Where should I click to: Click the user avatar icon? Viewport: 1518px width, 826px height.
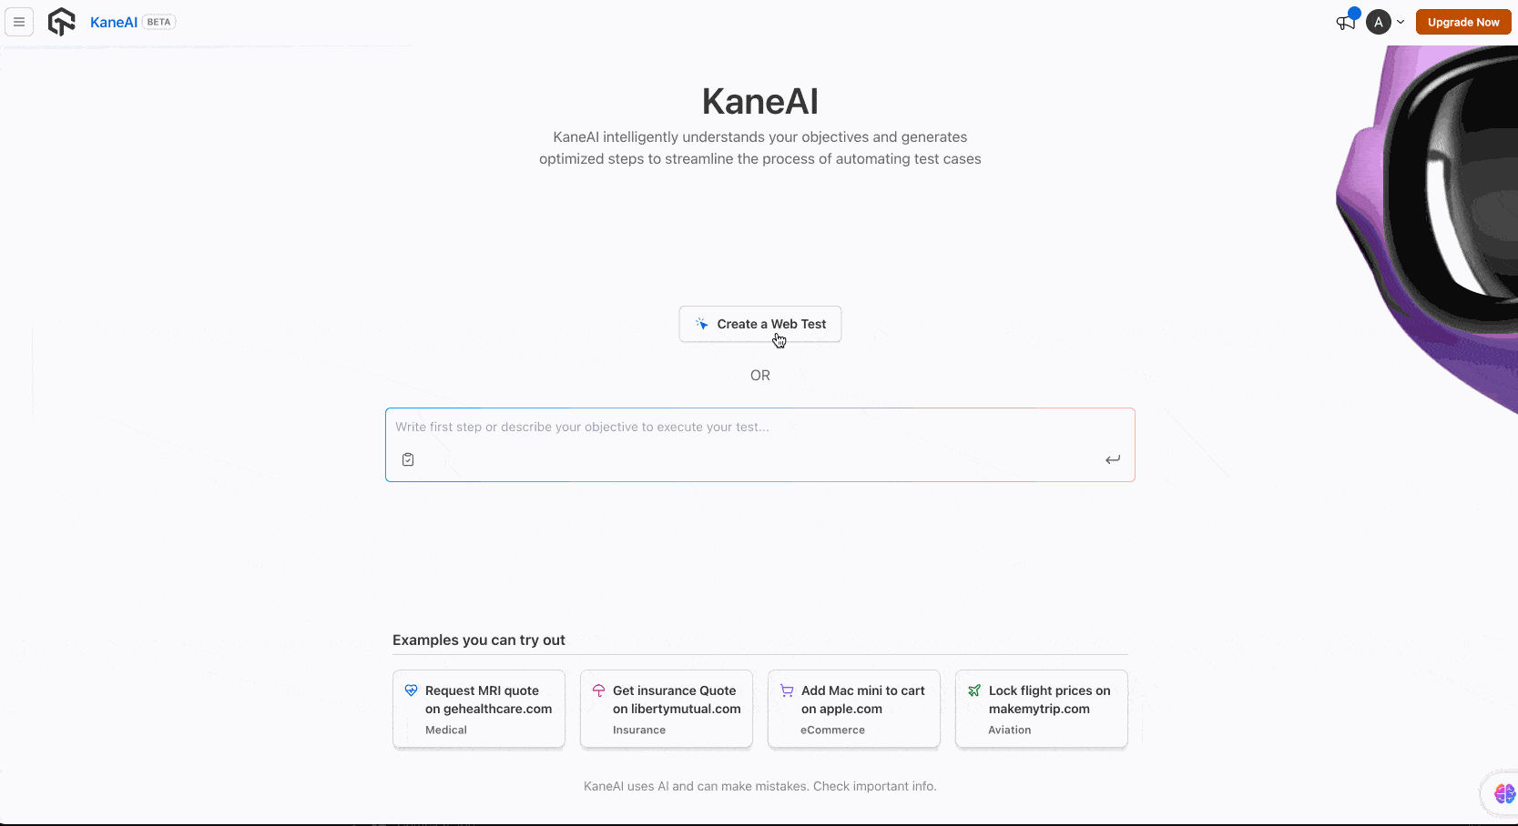pos(1378,22)
